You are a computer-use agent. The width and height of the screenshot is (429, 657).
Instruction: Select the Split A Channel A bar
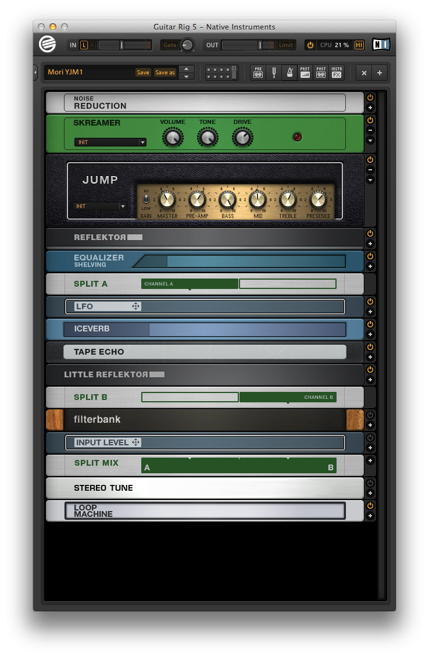[x=190, y=284]
